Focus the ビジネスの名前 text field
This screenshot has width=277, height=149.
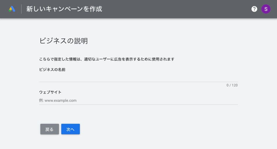[138, 77]
